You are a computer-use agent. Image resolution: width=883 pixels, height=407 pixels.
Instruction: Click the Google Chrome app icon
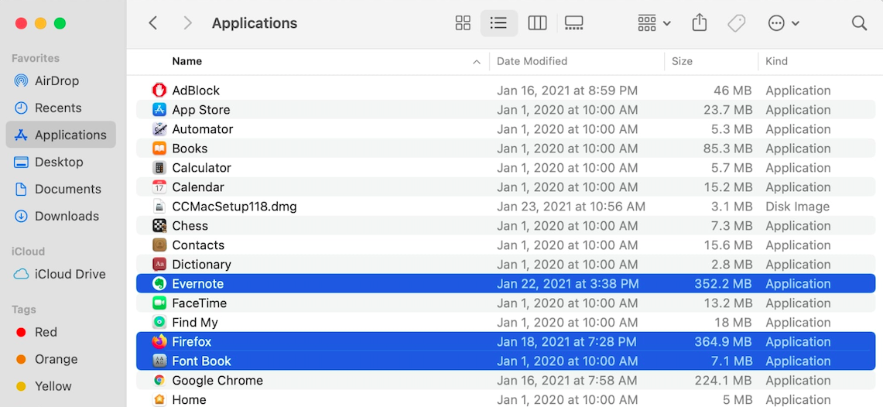(x=159, y=380)
